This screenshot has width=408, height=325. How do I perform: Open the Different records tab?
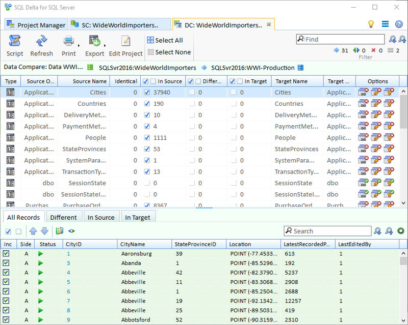tap(63, 217)
